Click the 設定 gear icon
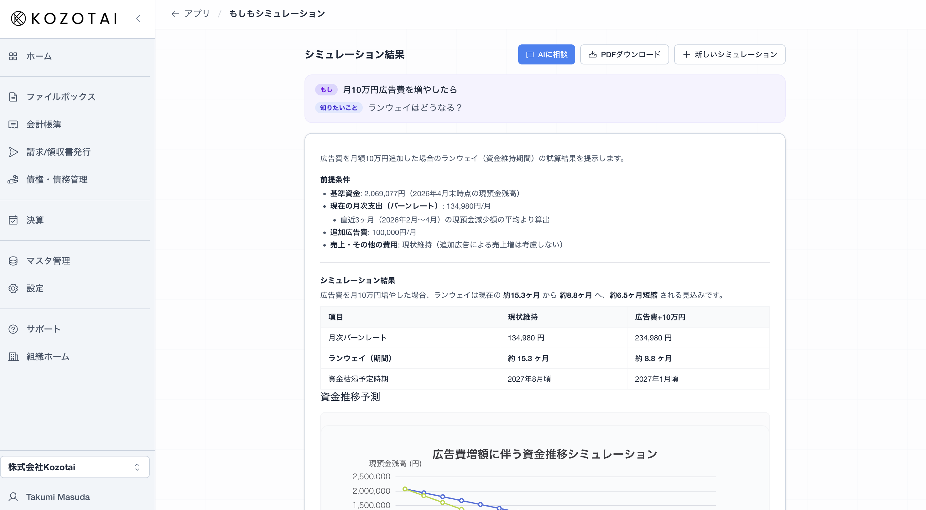The height and width of the screenshot is (510, 926). (13, 289)
